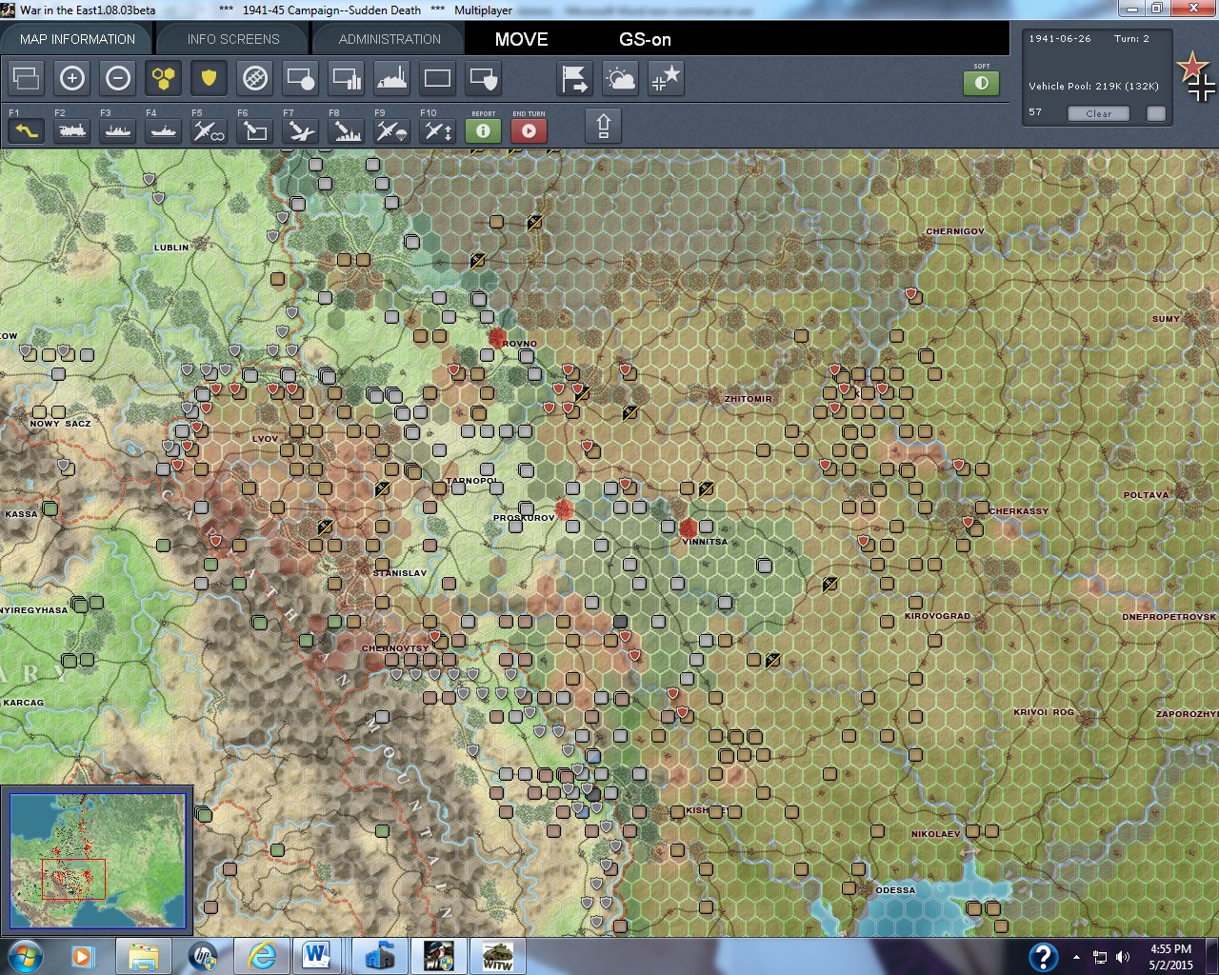Screen dimensions: 1219x975
Task: Click the Chernovtsy city label
Action: click(x=395, y=648)
